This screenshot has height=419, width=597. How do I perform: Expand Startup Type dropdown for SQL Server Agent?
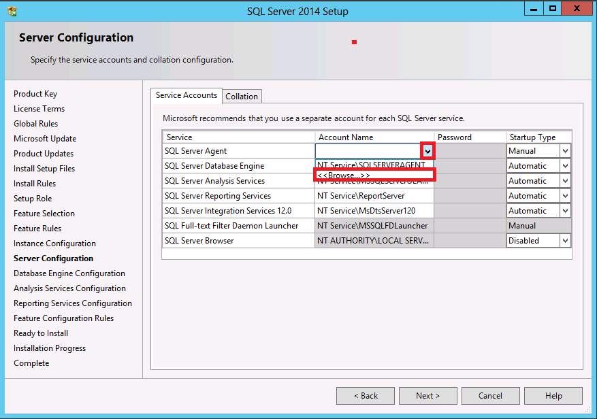point(565,151)
